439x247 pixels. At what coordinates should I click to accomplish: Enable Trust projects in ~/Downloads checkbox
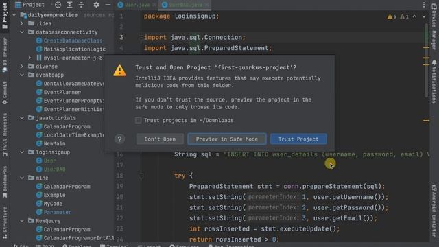point(139,121)
